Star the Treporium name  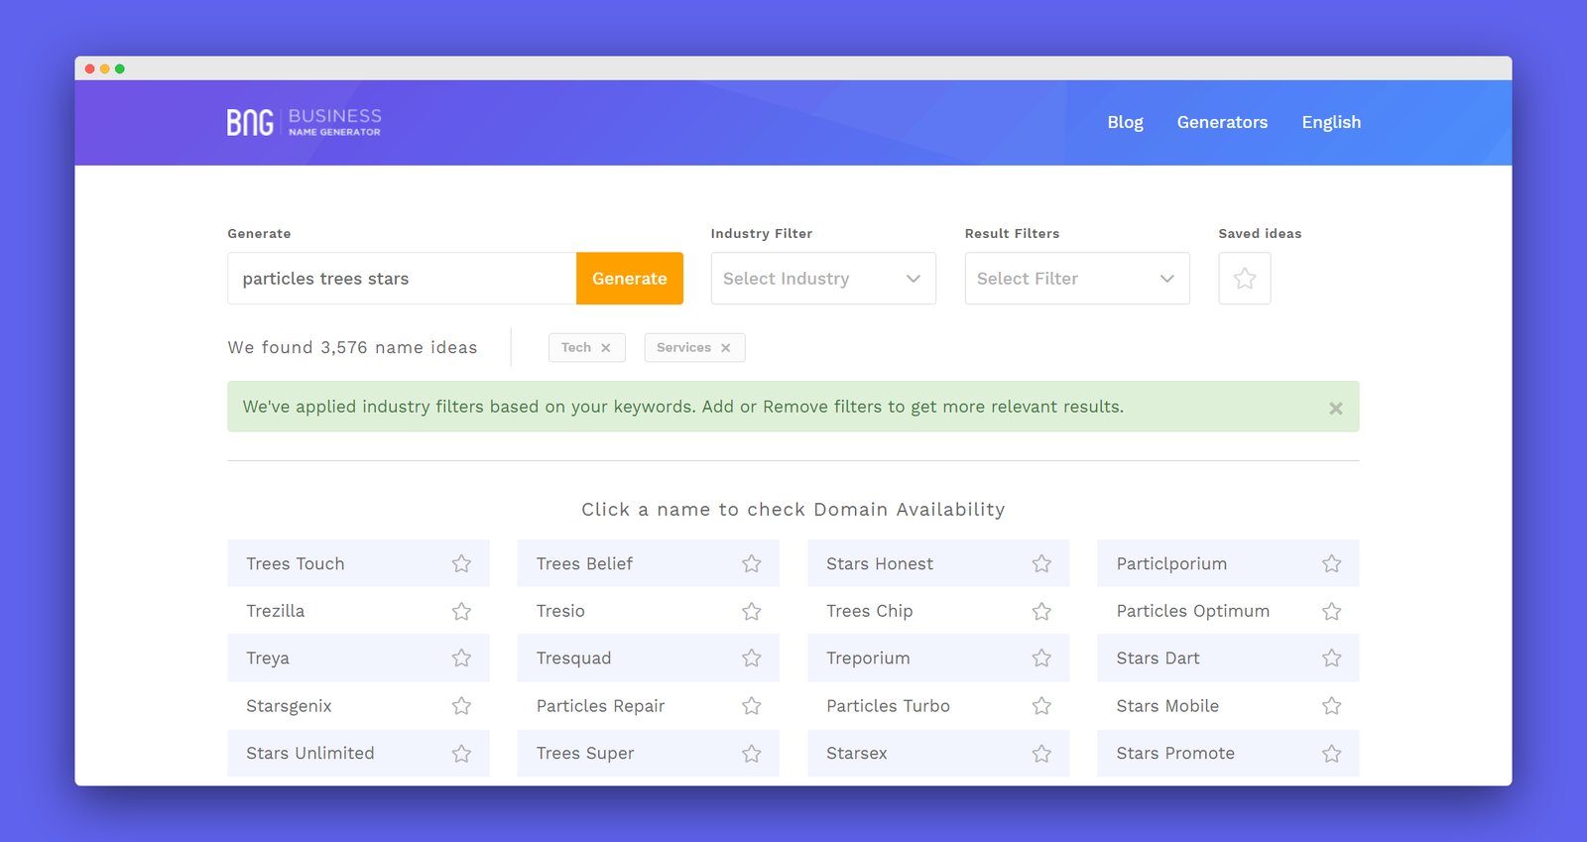point(1041,658)
